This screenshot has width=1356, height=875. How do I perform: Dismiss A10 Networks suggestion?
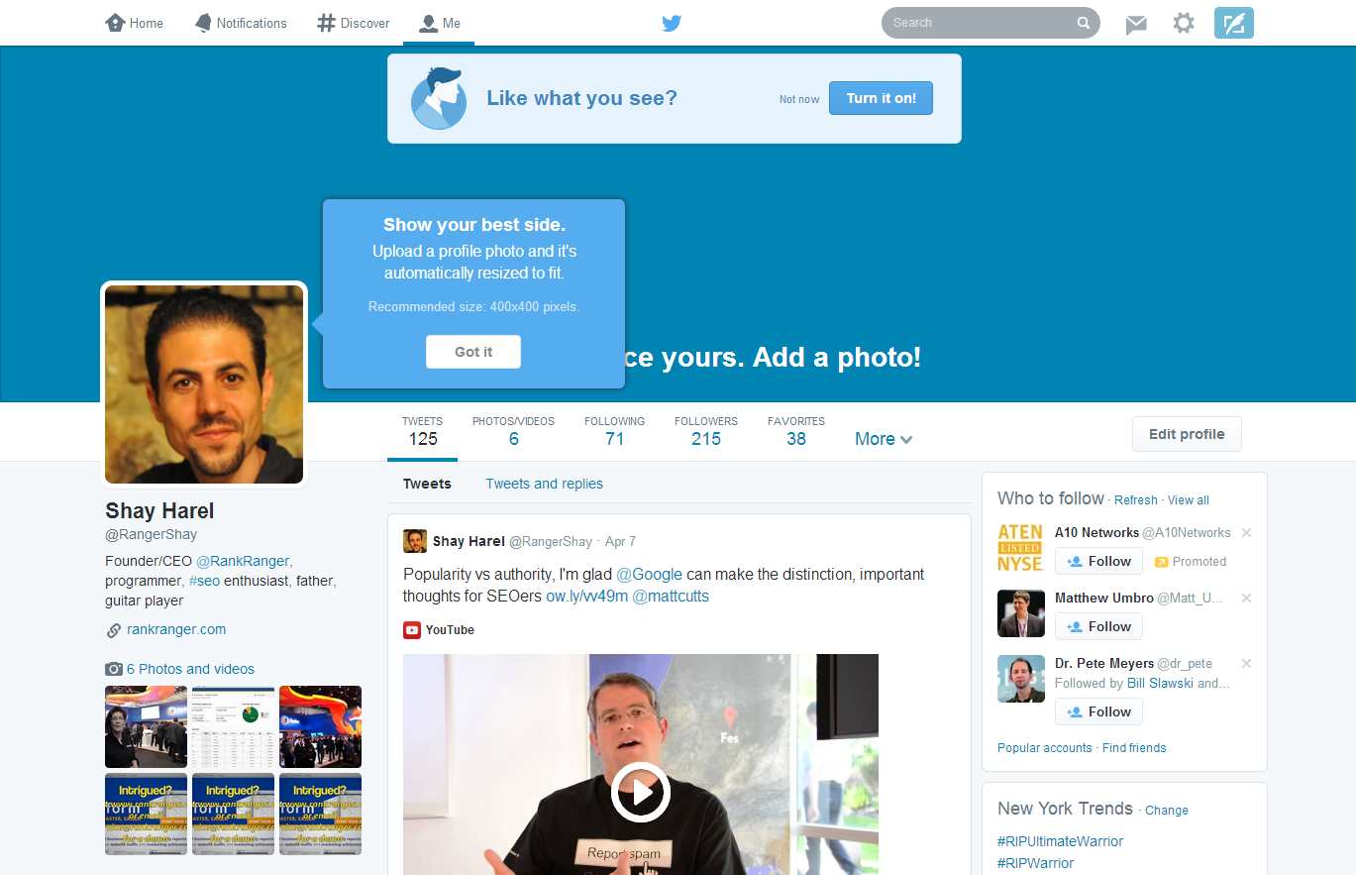click(x=1247, y=533)
